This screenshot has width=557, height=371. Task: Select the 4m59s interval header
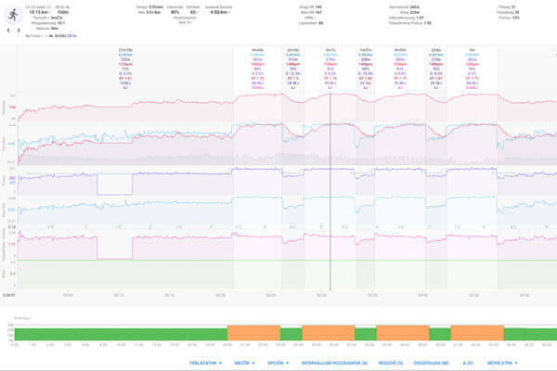(401, 50)
